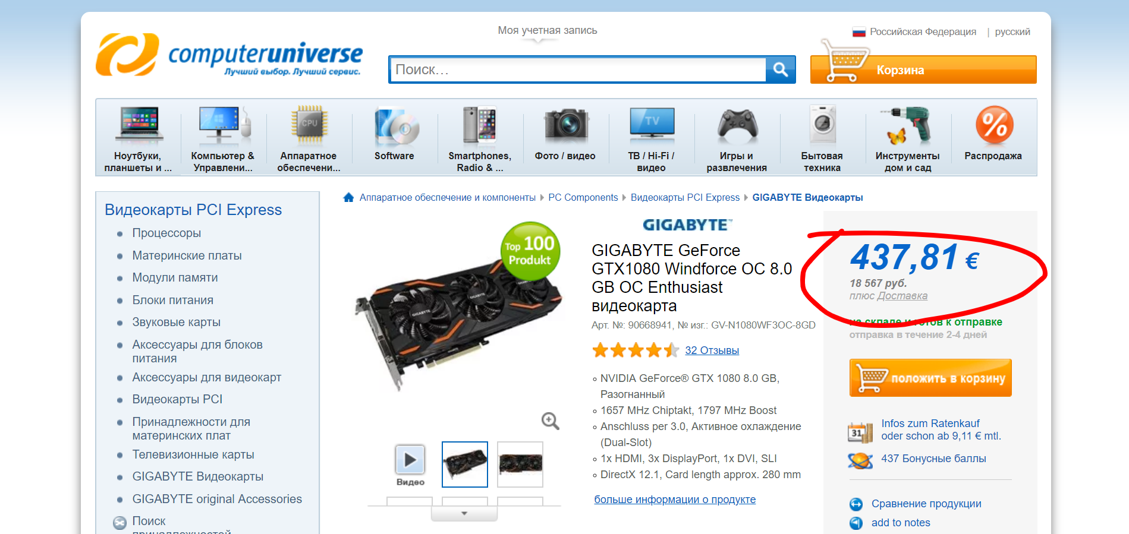Image resolution: width=1129 pixels, height=534 pixels.
Task: Open PC Components breadcrumb
Action: [583, 197]
